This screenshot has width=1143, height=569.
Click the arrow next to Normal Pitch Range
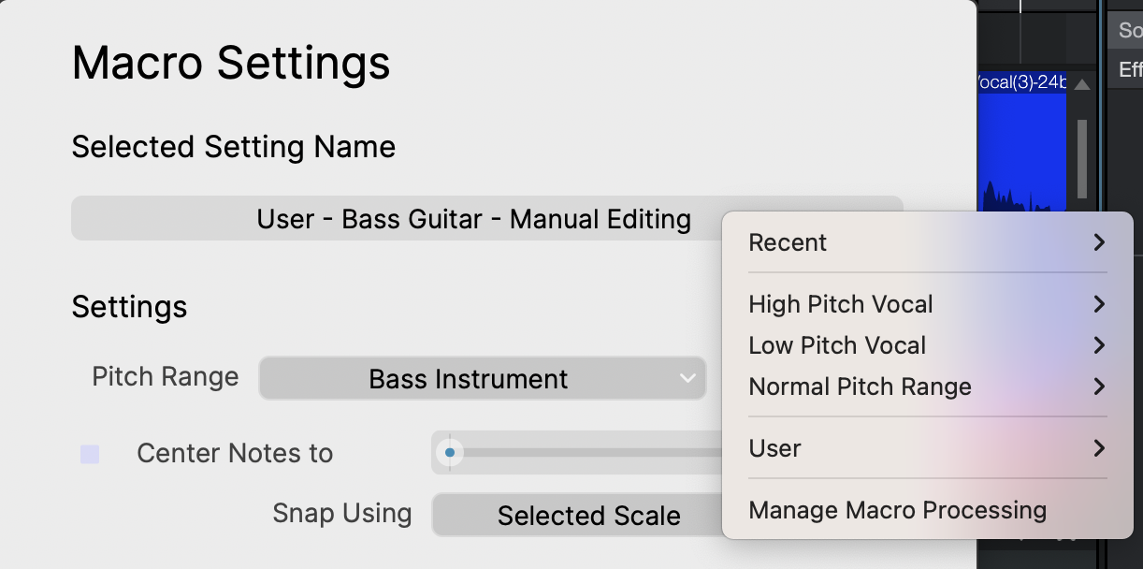[1098, 387]
